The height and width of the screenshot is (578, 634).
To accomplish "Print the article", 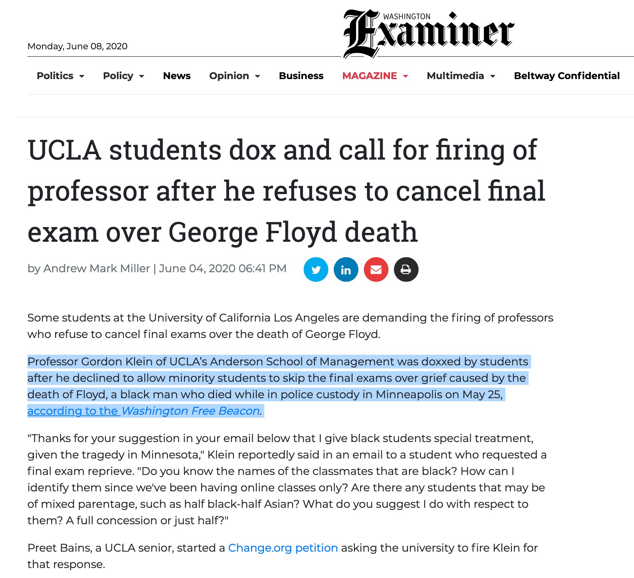I will [x=406, y=269].
